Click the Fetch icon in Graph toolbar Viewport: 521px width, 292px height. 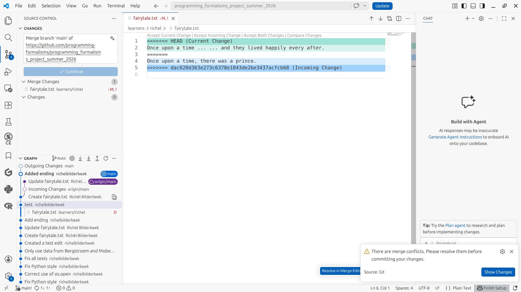click(x=80, y=158)
